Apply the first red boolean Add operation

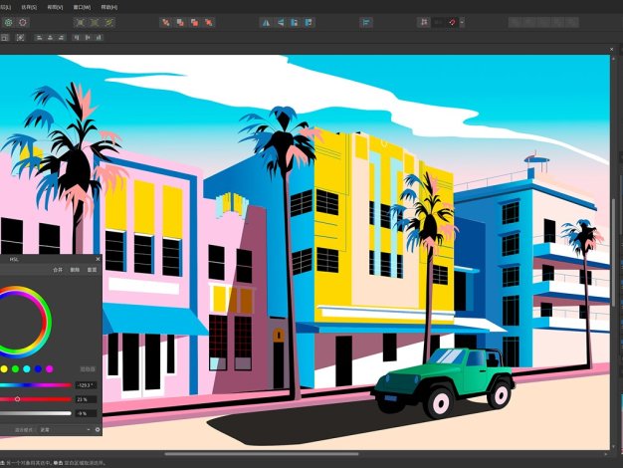click(165, 23)
